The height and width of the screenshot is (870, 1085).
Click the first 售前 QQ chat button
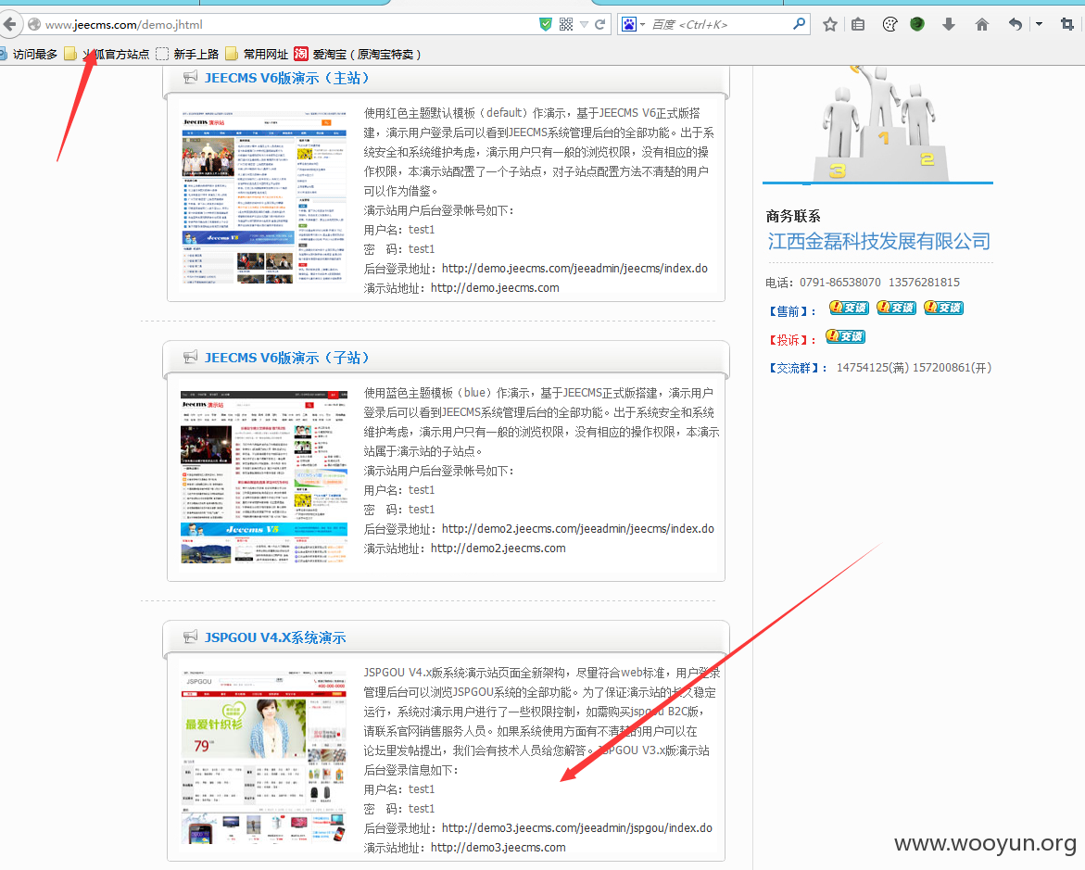pyautogui.click(x=849, y=308)
